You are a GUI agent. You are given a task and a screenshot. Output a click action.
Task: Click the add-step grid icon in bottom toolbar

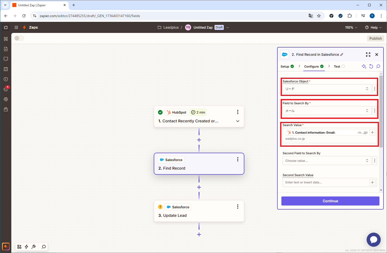click(x=19, y=247)
